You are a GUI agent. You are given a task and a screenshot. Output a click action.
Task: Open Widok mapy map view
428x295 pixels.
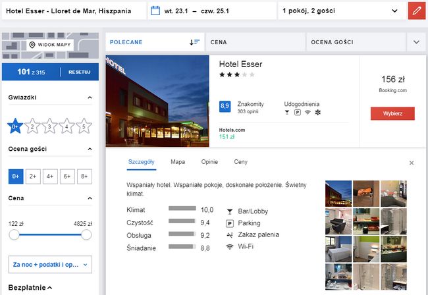[50, 45]
